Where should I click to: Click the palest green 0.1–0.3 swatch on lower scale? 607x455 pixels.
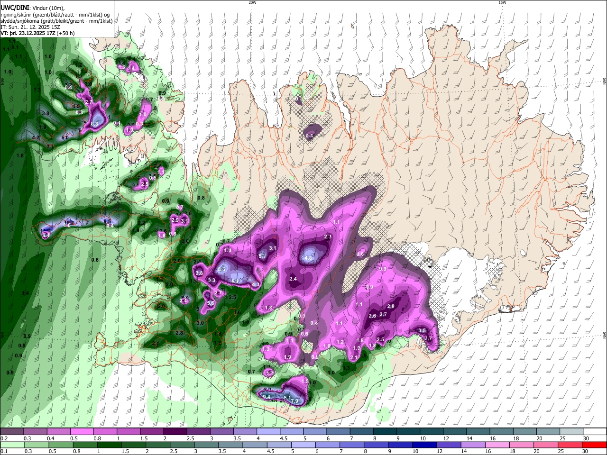coord(12,445)
